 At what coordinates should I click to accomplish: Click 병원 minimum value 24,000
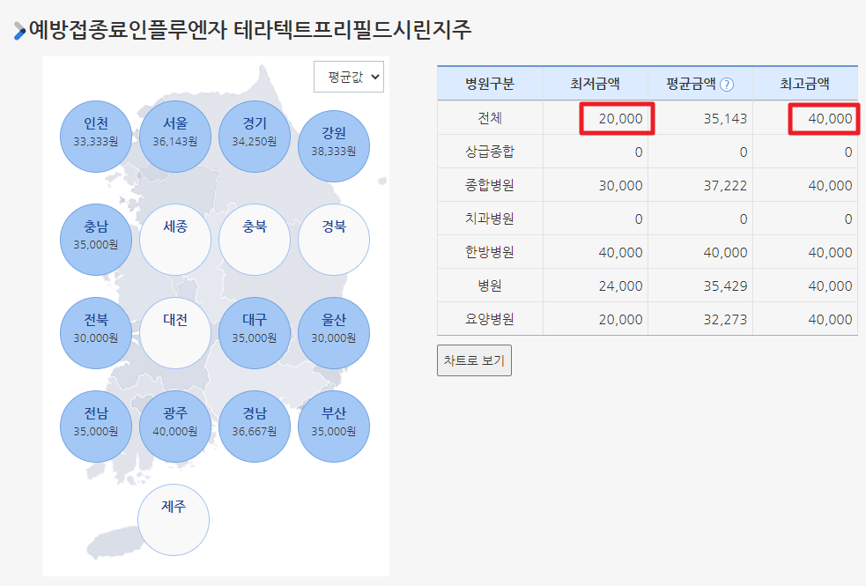pyautogui.click(x=620, y=286)
